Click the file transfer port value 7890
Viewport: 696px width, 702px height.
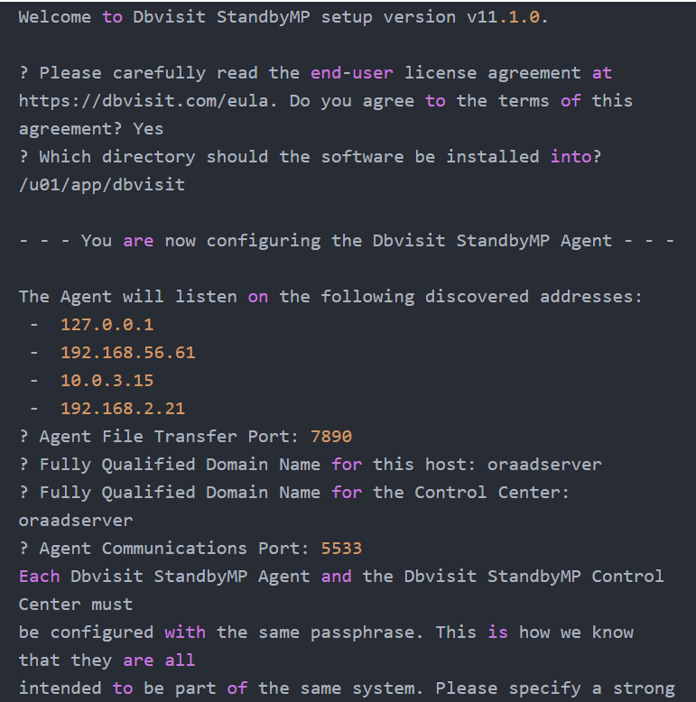click(x=331, y=436)
